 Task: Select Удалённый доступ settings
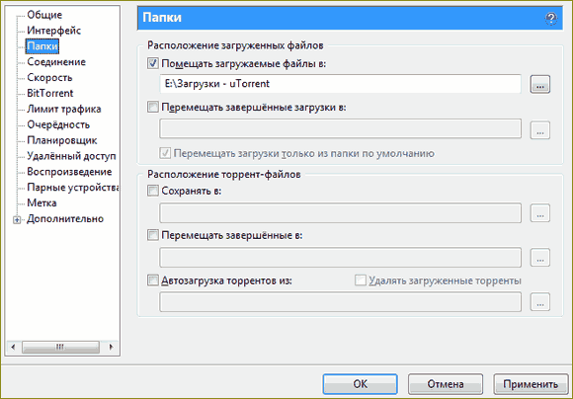[x=71, y=156]
